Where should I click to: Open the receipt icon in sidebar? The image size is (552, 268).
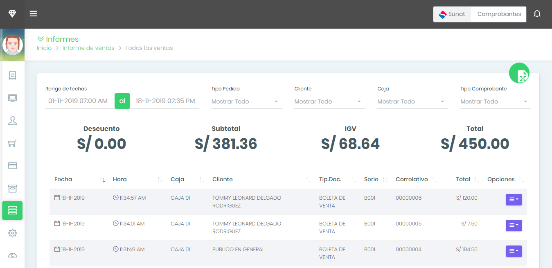(12, 75)
